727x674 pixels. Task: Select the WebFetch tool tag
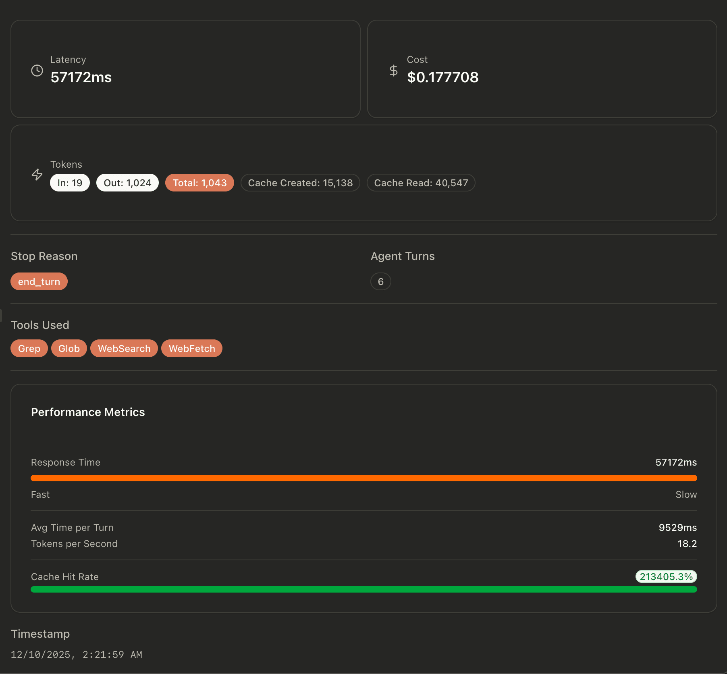pos(192,348)
